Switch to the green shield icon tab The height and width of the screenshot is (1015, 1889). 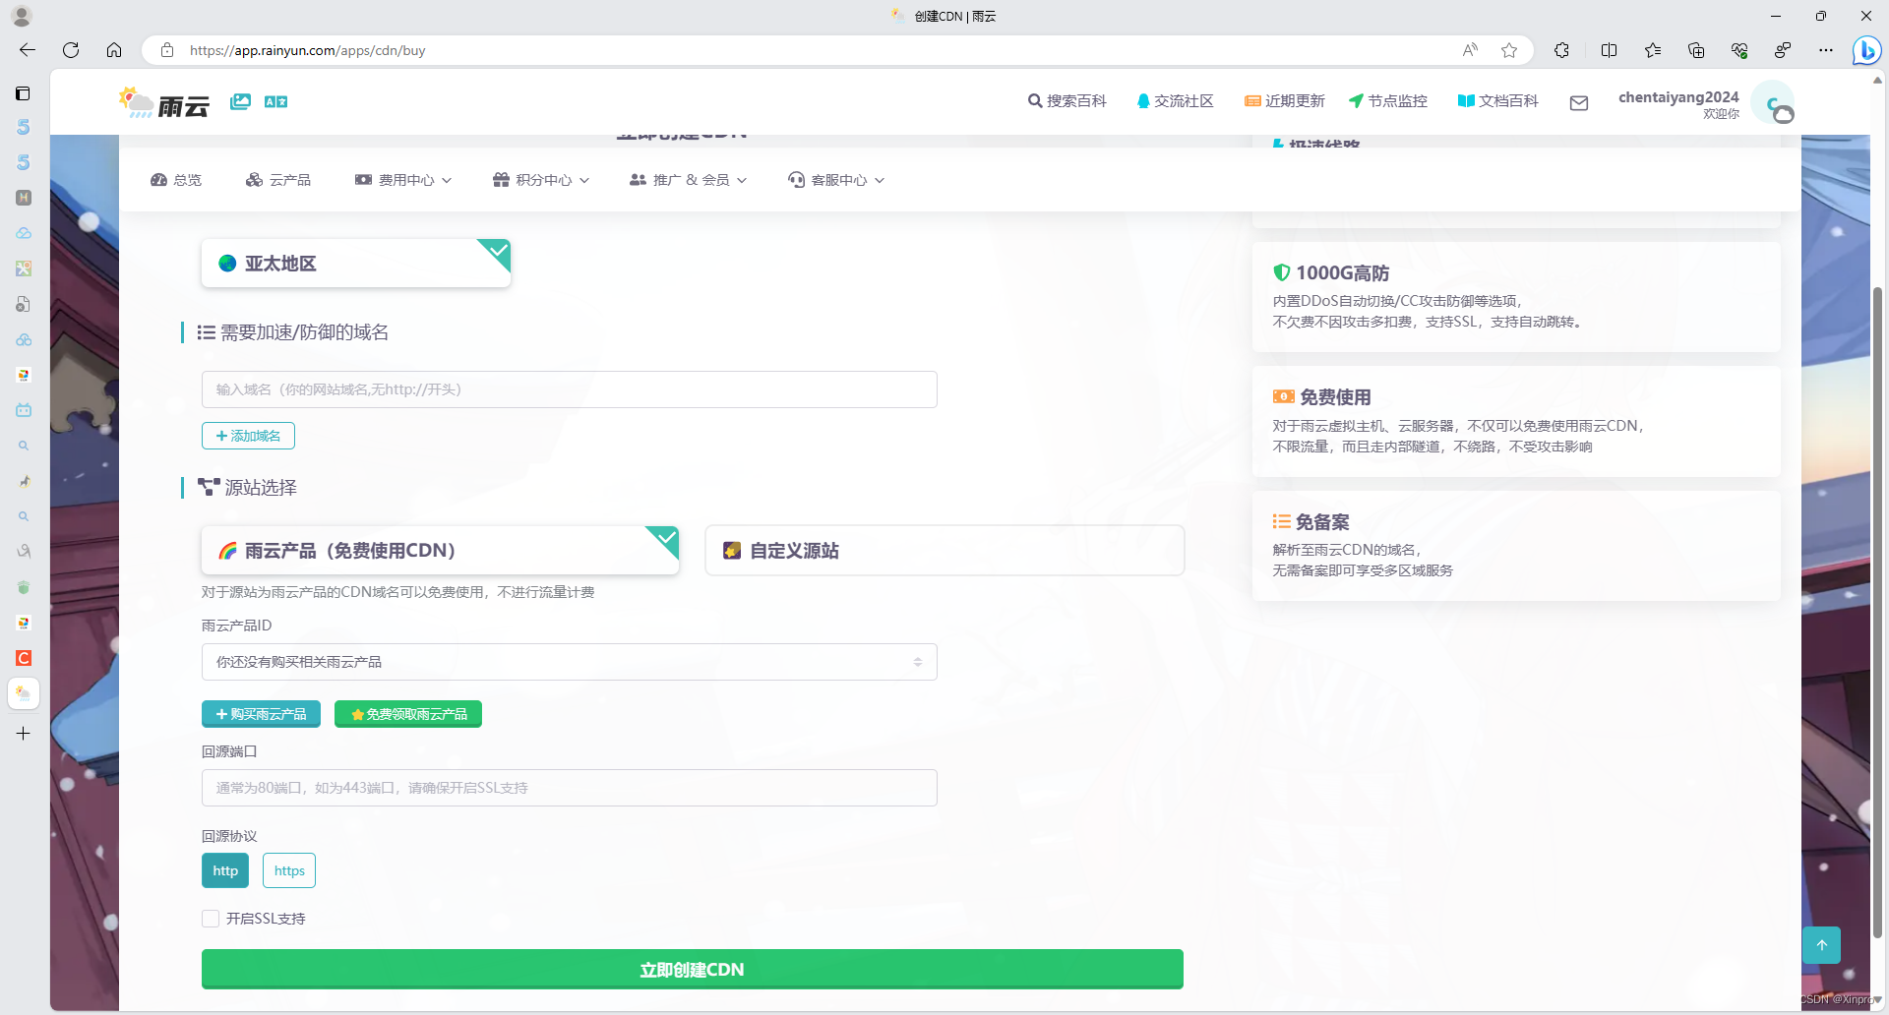(x=24, y=587)
